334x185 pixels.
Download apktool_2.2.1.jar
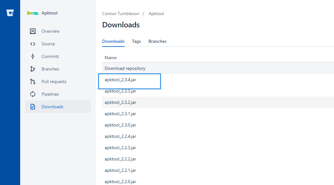tap(120, 170)
